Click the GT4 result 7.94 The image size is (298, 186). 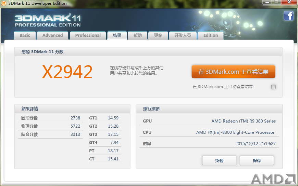point(114,142)
